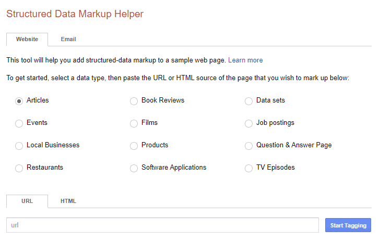The height and width of the screenshot is (242, 380).
Task: Choose the TV Episodes data type
Action: [248, 168]
